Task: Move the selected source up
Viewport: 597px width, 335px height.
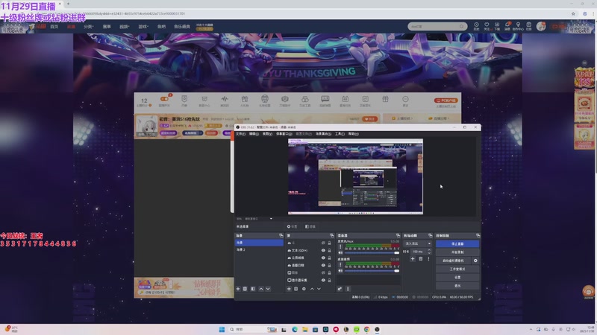Action: [x=312, y=289]
